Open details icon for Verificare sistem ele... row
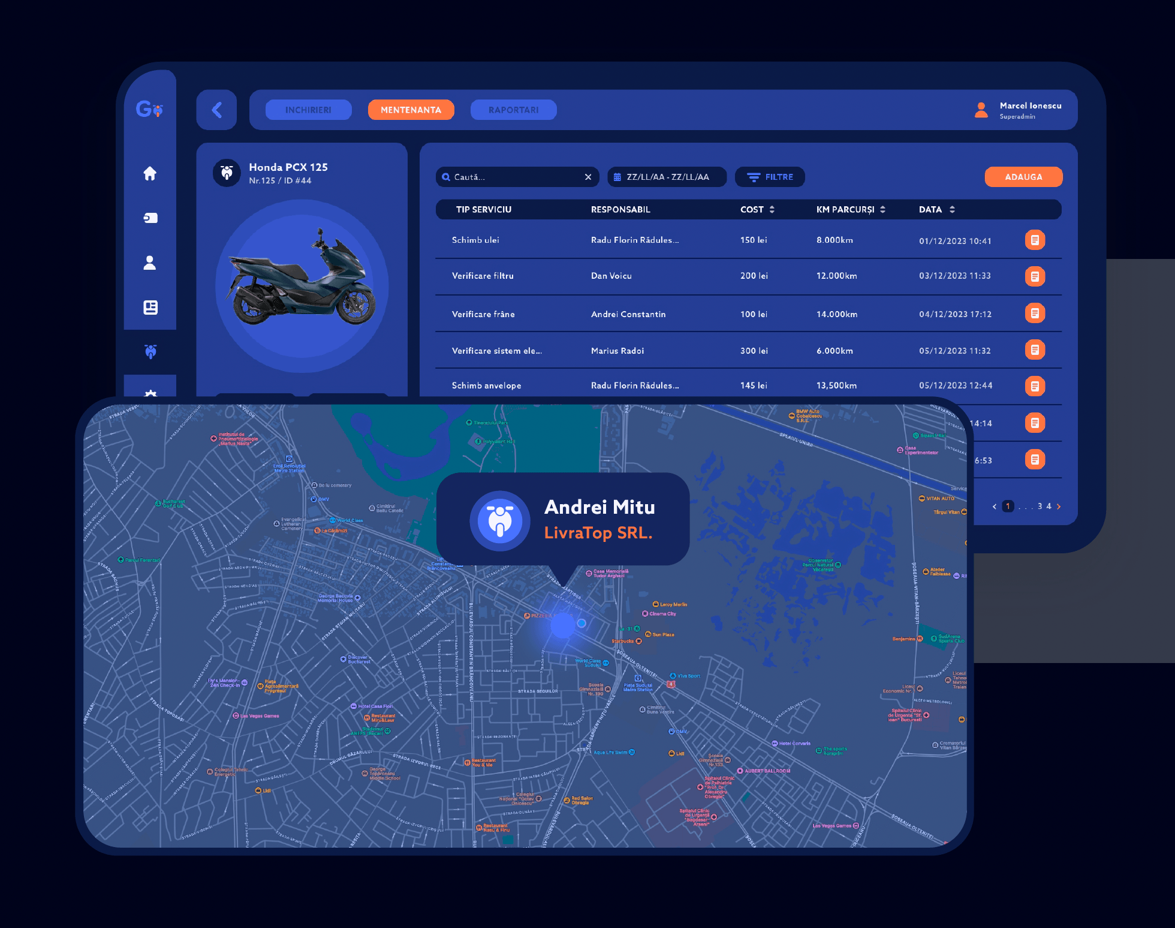The image size is (1175, 928). coord(1035,349)
